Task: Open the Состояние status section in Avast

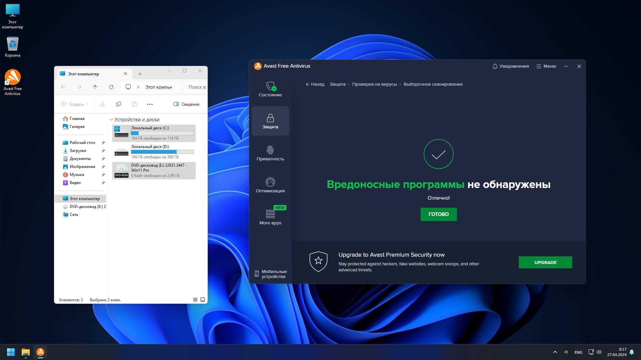Action: [x=270, y=89]
